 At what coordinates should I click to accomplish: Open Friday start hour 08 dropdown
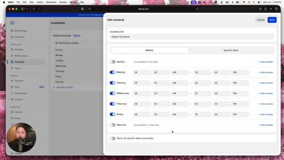click(x=142, y=115)
